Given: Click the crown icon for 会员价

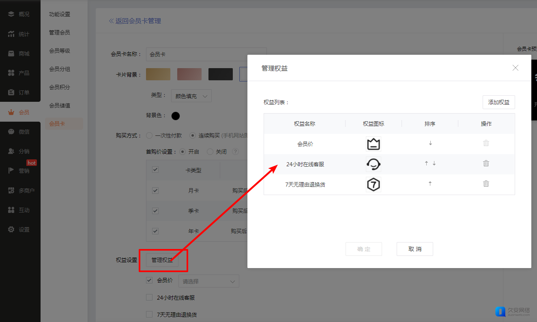Looking at the screenshot, I should 373,144.
